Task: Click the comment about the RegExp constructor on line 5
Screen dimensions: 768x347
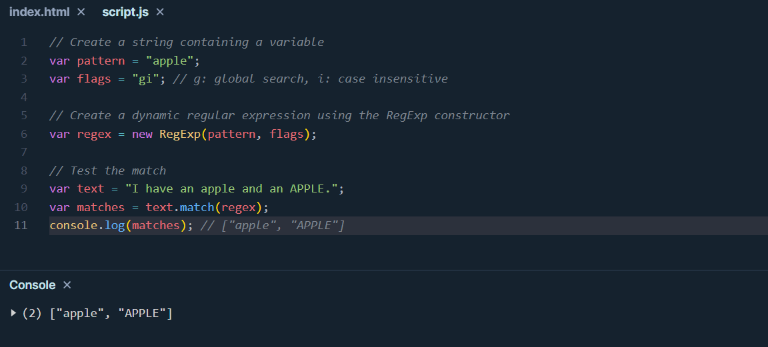Action: (x=280, y=115)
